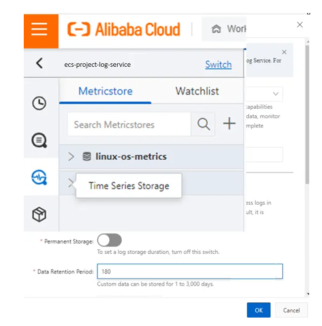Expand the linux-os-metrics tree node
This screenshot has height=326, width=322.
[71, 157]
